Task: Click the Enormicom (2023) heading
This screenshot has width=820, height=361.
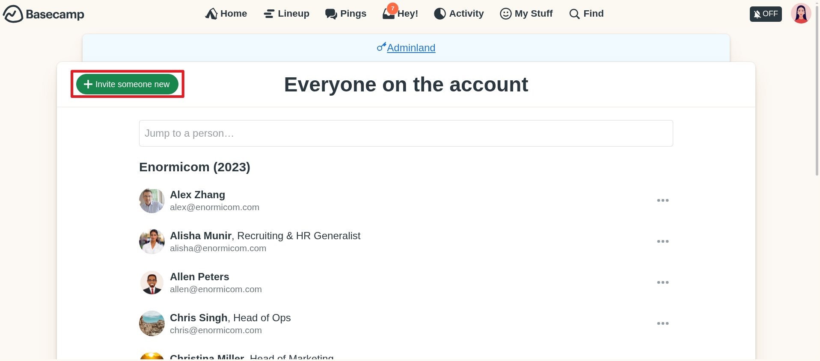Action: click(195, 167)
